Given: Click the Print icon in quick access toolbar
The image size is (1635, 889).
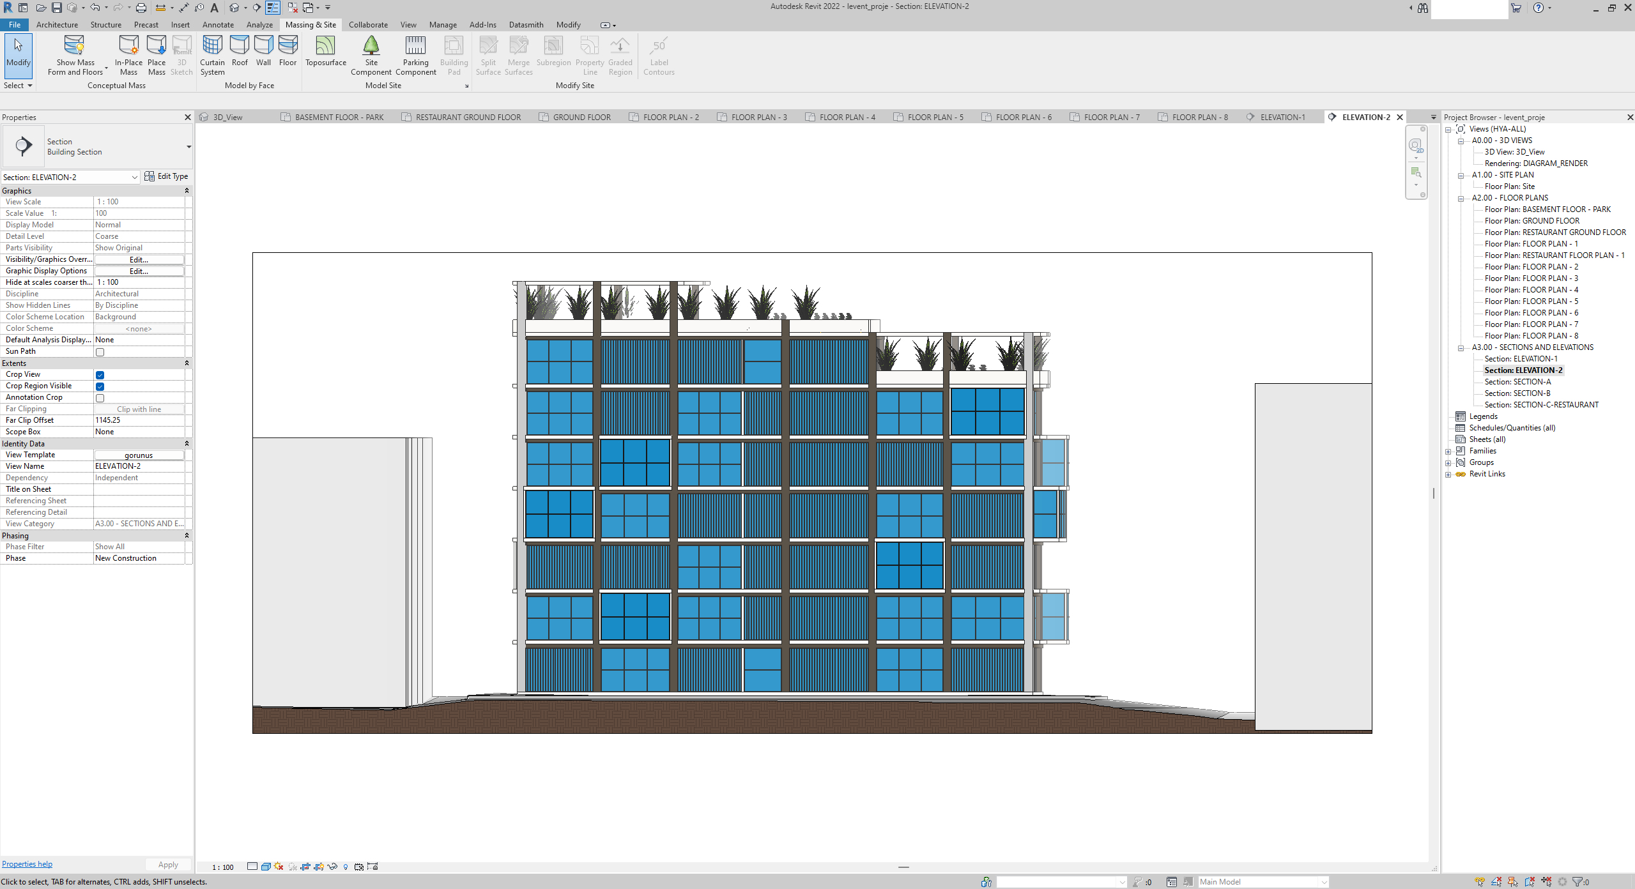Looking at the screenshot, I should pos(141,8).
